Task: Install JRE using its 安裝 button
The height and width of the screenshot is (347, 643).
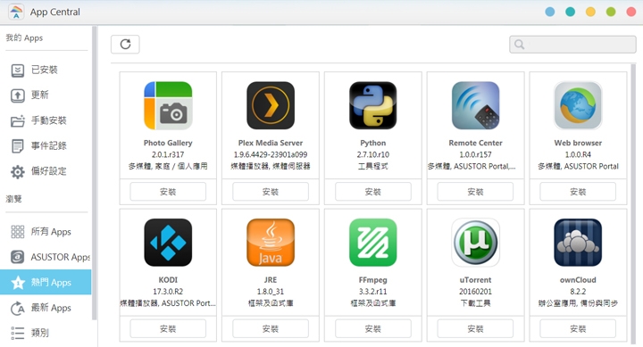Action: (x=271, y=328)
